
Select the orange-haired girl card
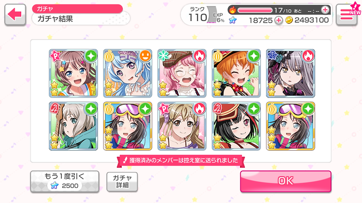pyautogui.click(x=236, y=73)
